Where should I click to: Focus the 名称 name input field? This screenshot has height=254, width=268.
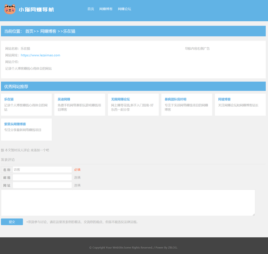(x=42, y=169)
